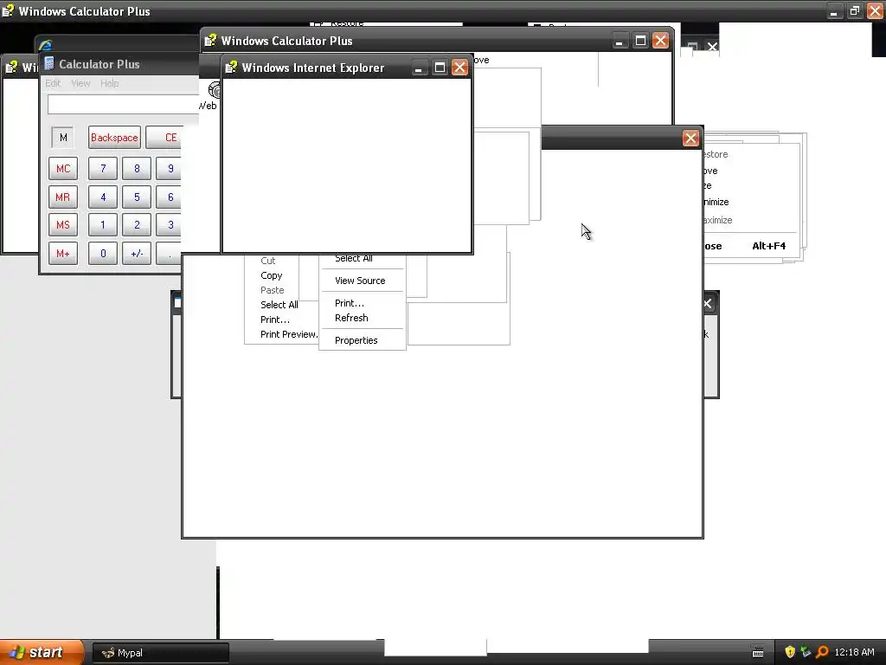Close the untitled white dialog window
Viewport: 886px width, 665px height.
coord(690,138)
